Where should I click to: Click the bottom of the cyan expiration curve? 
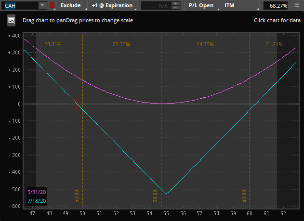pyautogui.click(x=166, y=194)
